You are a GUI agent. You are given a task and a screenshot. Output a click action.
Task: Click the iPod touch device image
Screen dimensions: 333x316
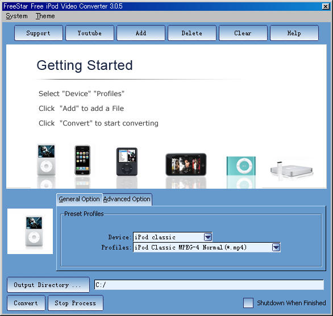(186, 164)
